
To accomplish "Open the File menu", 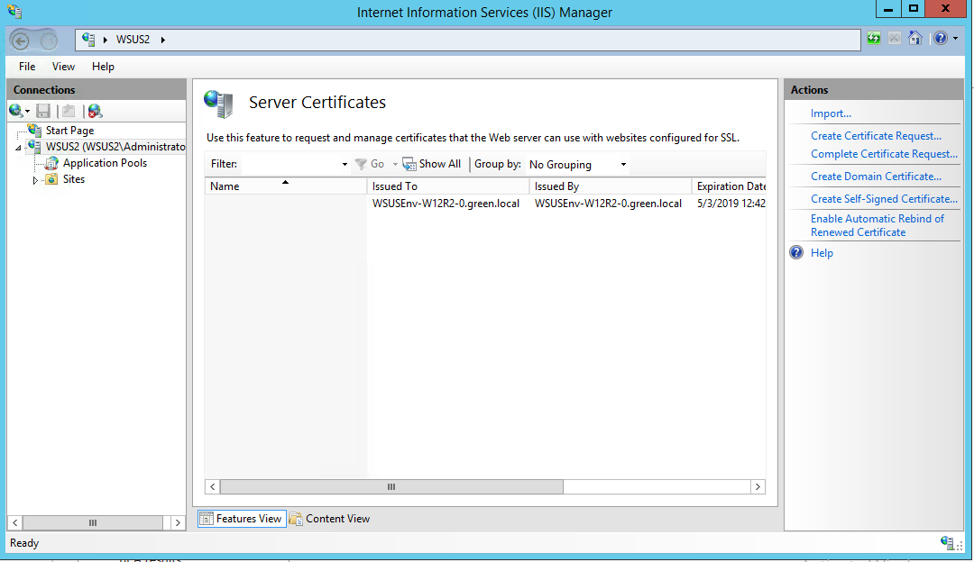I will (27, 67).
